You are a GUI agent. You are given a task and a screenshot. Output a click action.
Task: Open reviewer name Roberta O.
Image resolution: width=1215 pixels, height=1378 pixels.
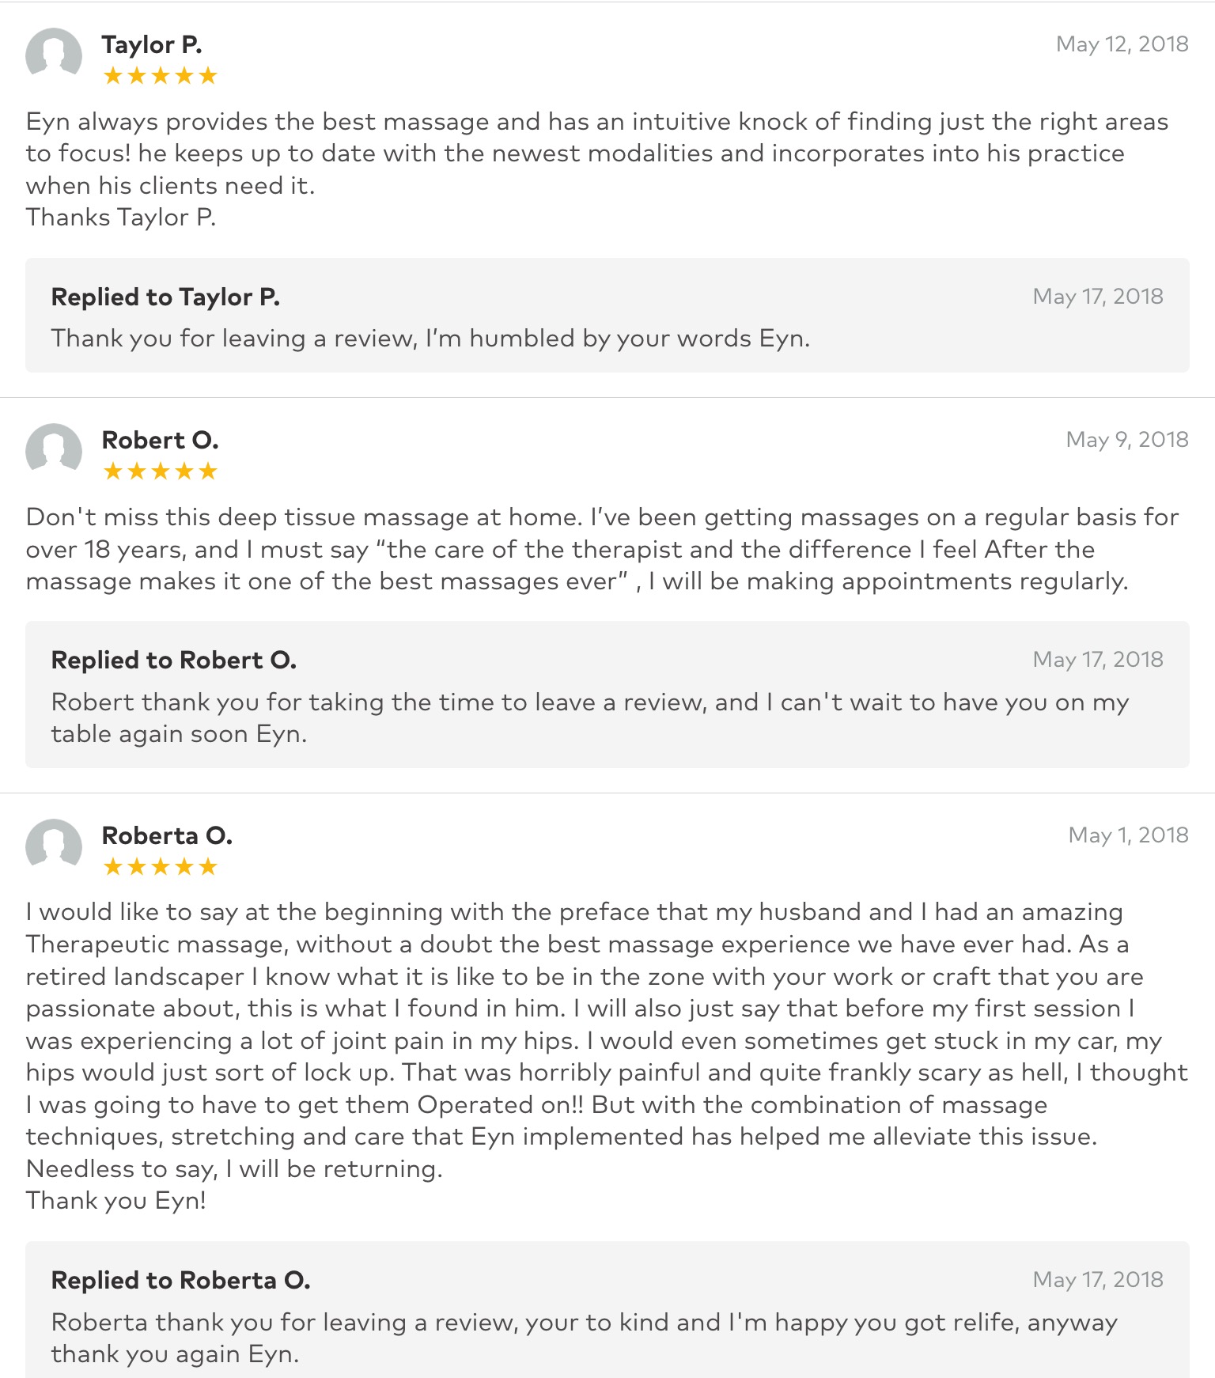pos(167,835)
